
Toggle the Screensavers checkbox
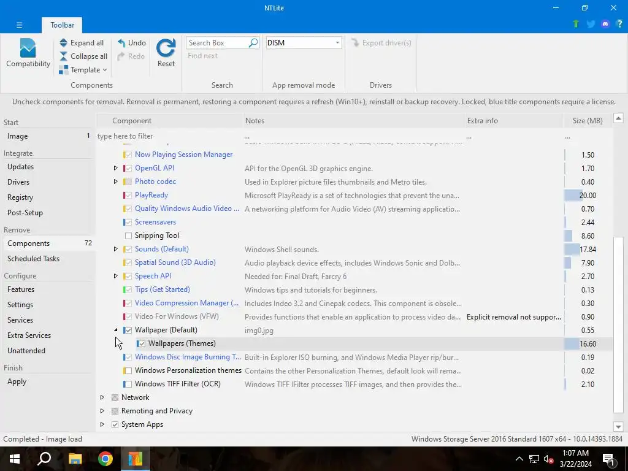128,222
